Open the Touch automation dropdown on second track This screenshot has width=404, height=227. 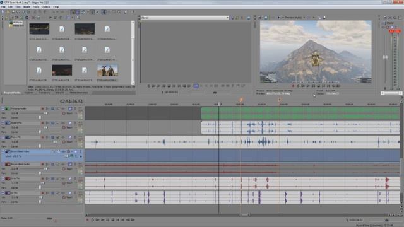[76, 127]
